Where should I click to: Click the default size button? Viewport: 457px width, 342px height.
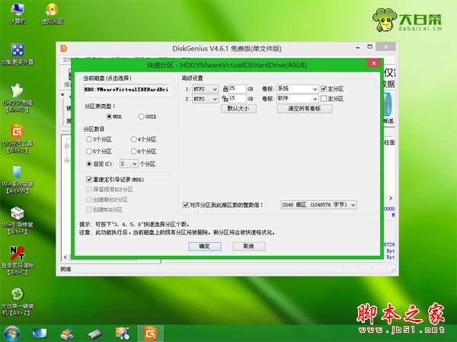(x=238, y=109)
